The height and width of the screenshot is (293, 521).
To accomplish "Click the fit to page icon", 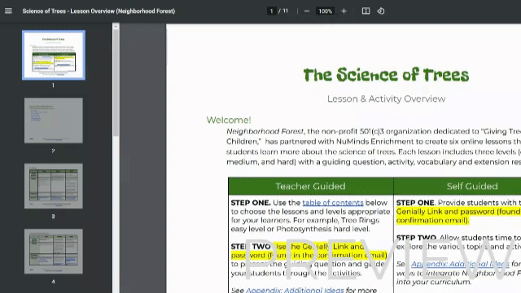I will point(366,11).
